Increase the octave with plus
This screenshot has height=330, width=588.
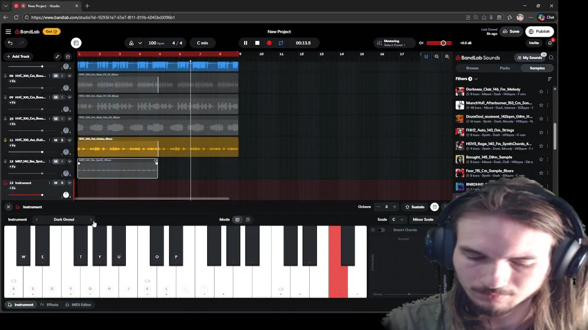pos(394,207)
